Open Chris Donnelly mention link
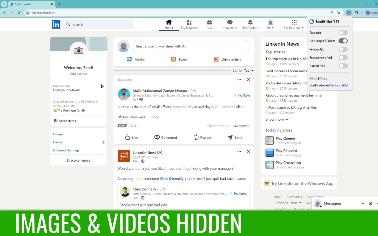This screenshot has height=236, width=378. [x=172, y=178]
